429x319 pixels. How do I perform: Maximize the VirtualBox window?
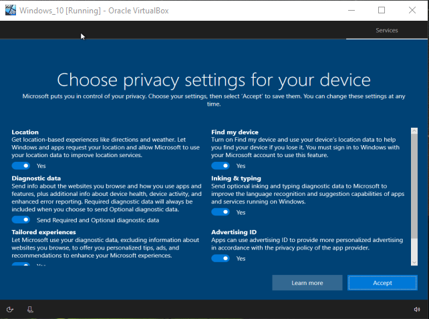tap(382, 10)
